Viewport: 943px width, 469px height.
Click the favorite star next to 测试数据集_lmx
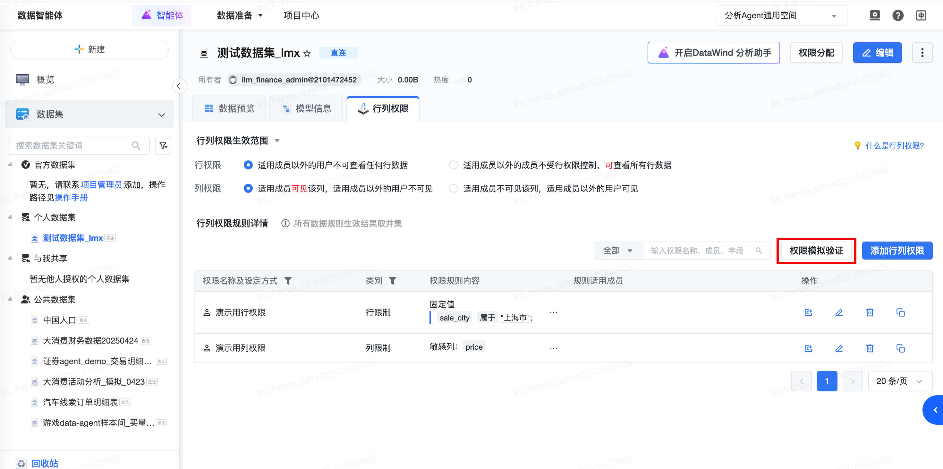pos(307,54)
